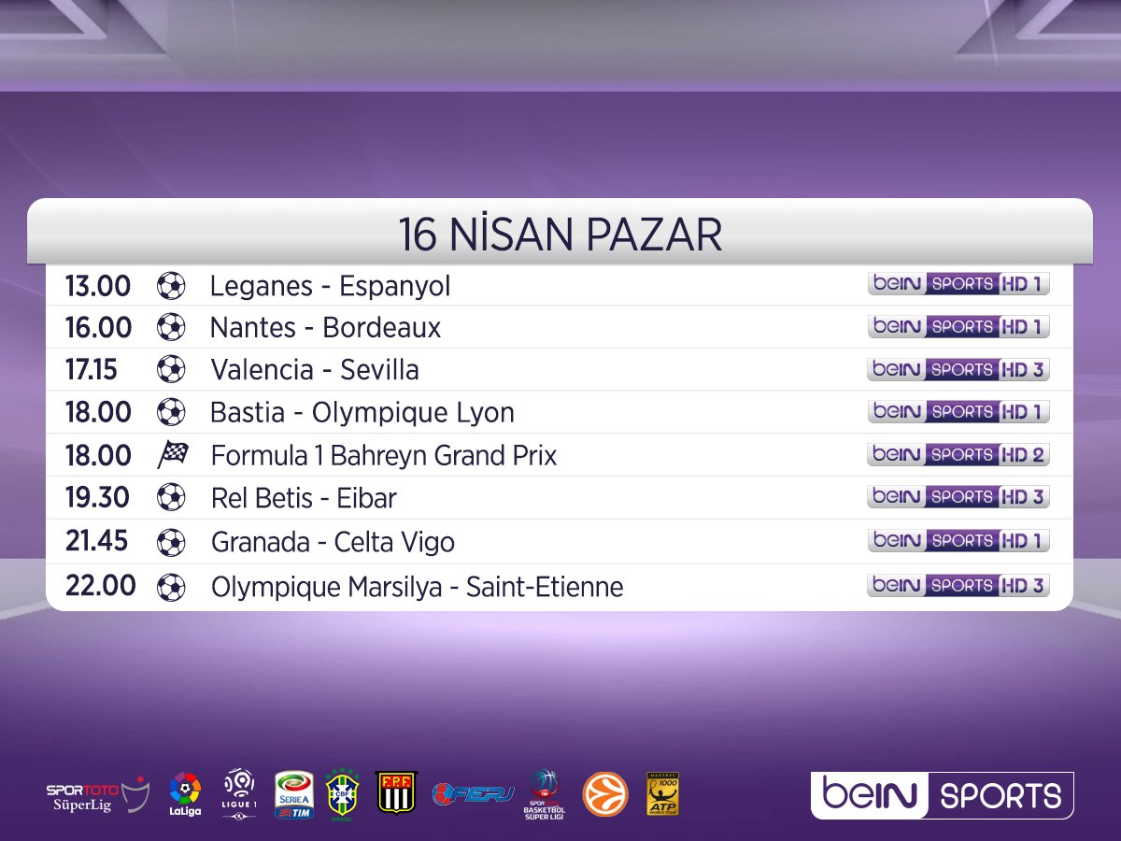Click the football icon beside Bastia - Olympique Lyon
This screenshot has height=841, width=1121.
(x=171, y=411)
